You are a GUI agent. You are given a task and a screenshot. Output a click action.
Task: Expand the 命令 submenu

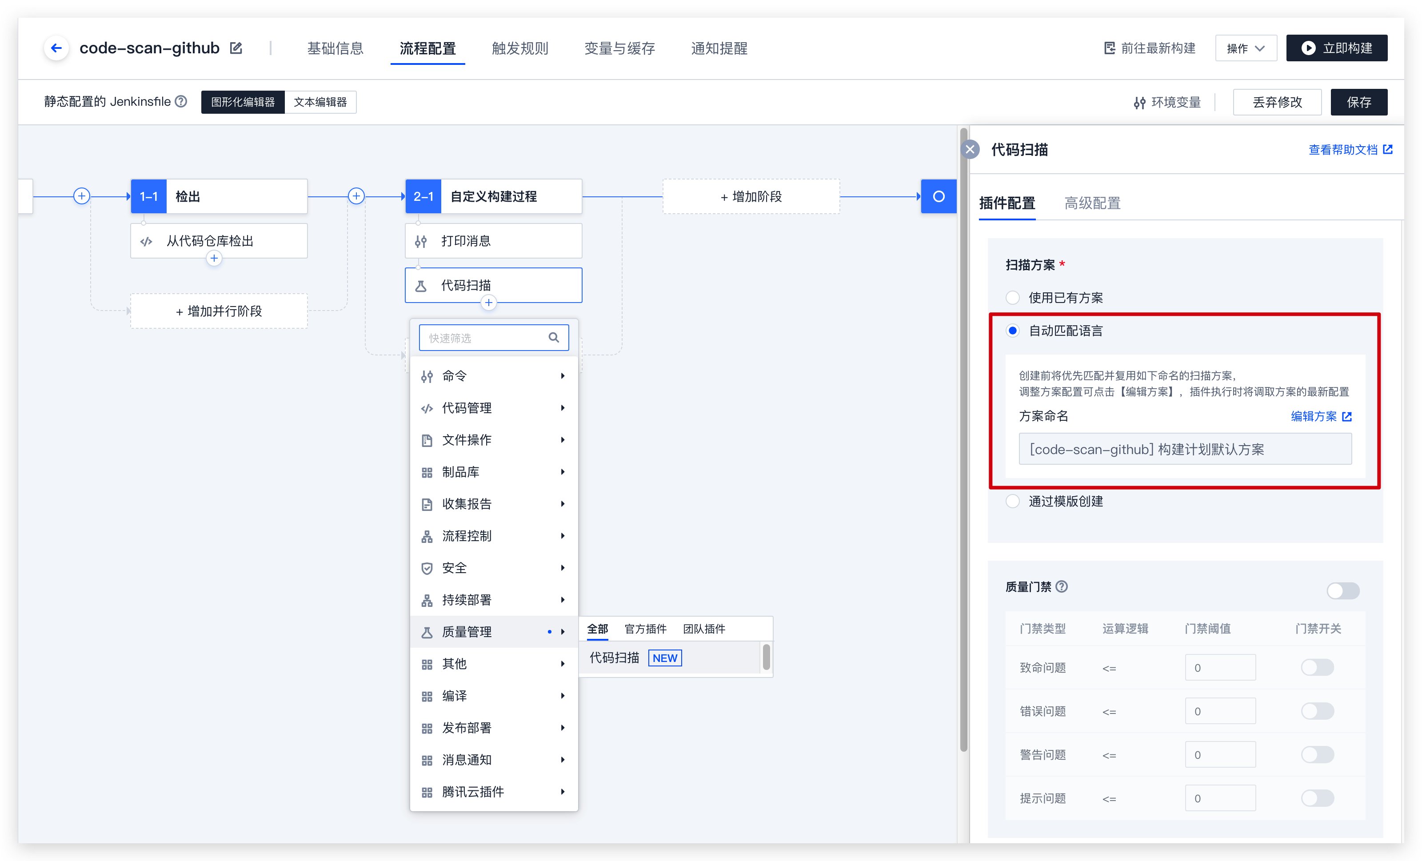click(x=563, y=376)
